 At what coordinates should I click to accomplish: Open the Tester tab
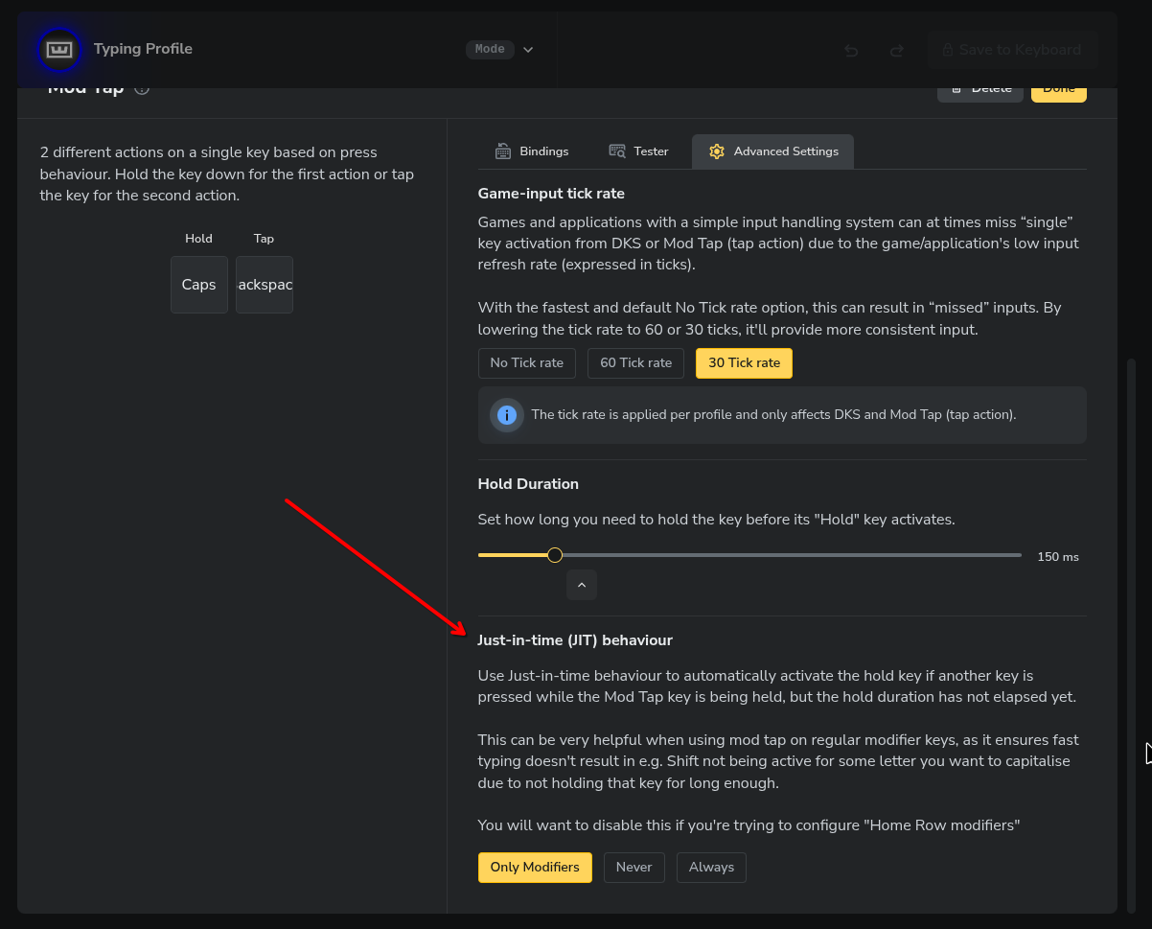point(638,151)
